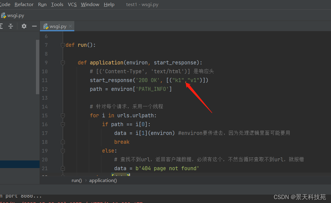The height and width of the screenshot is (203, 331).
Task: Collapse the def run() fold marker
Action: [x=63, y=45]
